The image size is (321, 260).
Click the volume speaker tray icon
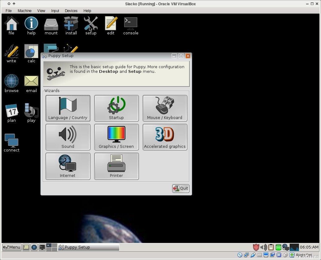[263, 247]
